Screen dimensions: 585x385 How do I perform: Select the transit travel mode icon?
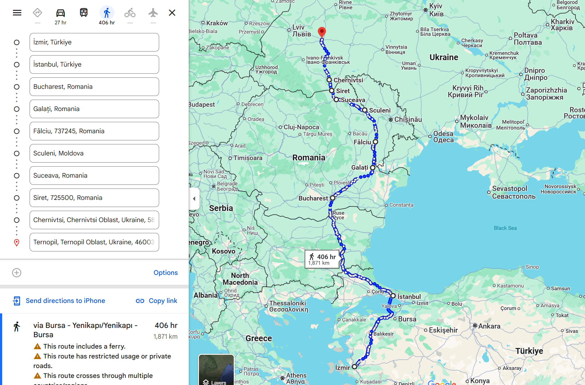84,13
